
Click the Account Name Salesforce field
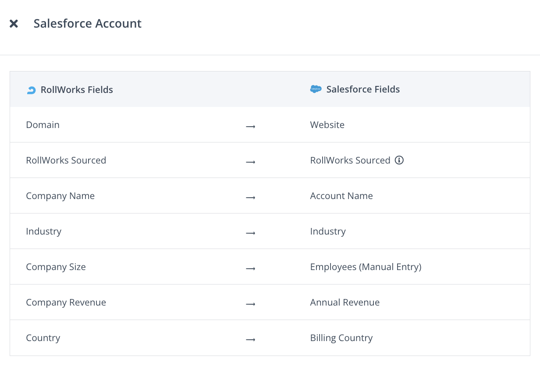point(341,196)
